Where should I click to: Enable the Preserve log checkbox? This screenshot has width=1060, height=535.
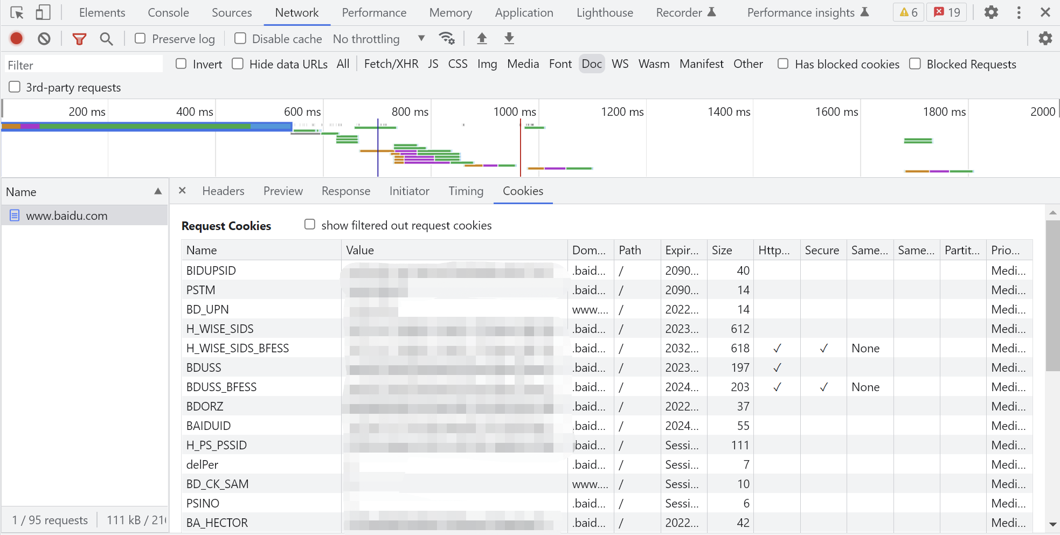tap(140, 38)
